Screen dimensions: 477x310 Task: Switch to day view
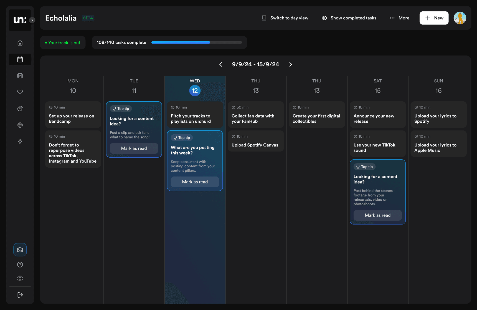pyautogui.click(x=285, y=18)
